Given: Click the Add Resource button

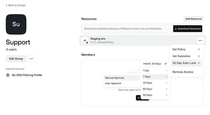Looking at the screenshot, I should click(193, 19).
